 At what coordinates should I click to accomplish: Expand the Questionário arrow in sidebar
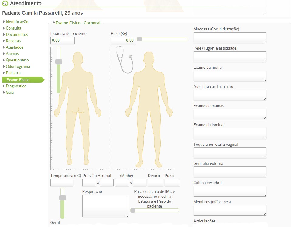point(4,60)
